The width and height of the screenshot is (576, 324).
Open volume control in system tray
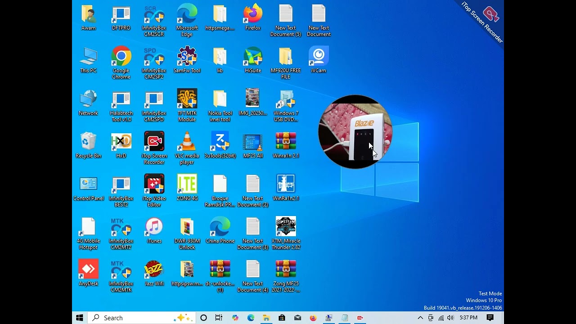pyautogui.click(x=450, y=318)
